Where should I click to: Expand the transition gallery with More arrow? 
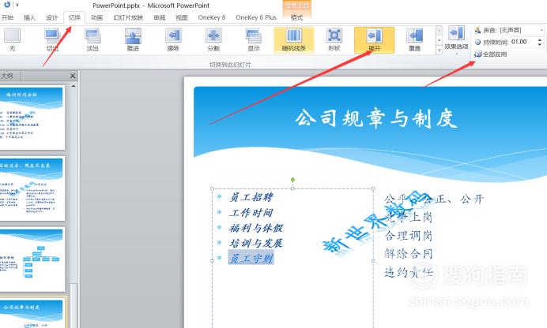(x=439, y=50)
